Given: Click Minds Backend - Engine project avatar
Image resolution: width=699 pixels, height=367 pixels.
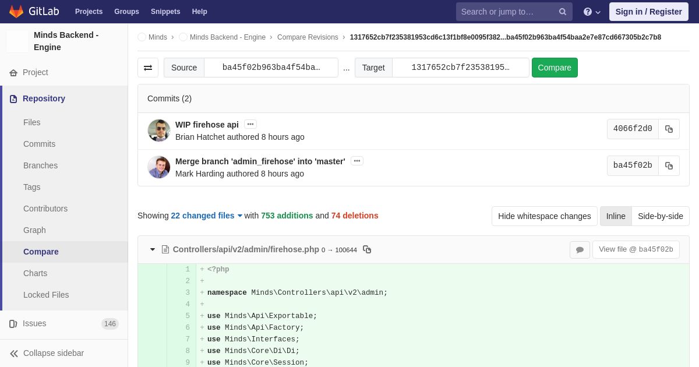Looking at the screenshot, I should click(17, 41).
